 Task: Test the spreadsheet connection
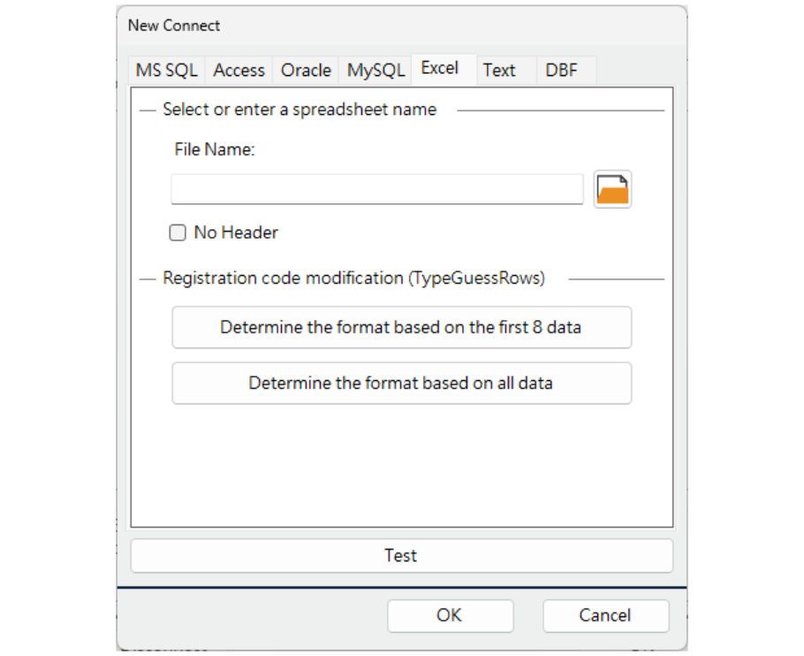[x=402, y=555]
